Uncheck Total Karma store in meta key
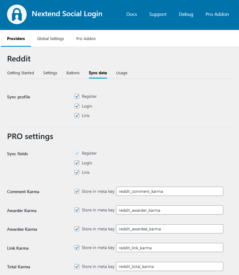The image size is (239, 275). [x=77, y=267]
